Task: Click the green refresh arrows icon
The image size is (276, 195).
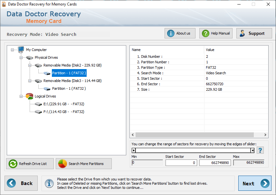Action: [x=13, y=164]
